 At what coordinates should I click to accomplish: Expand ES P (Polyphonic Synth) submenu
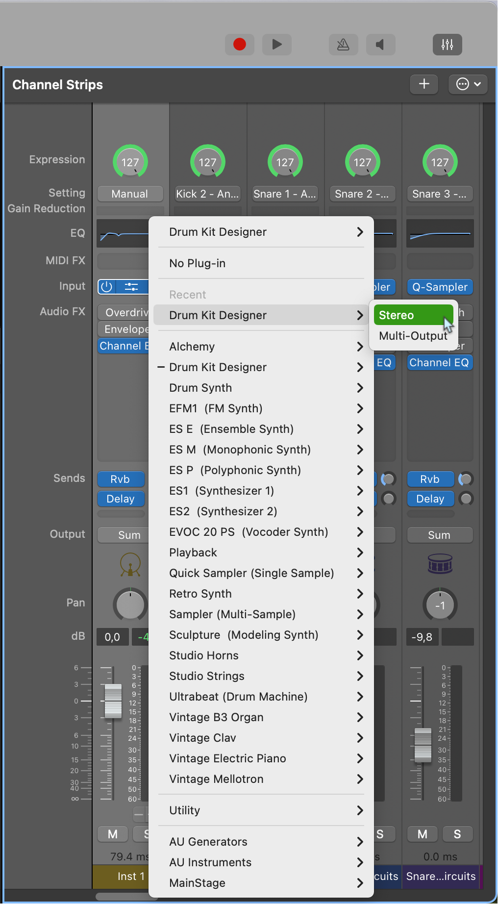point(261,470)
